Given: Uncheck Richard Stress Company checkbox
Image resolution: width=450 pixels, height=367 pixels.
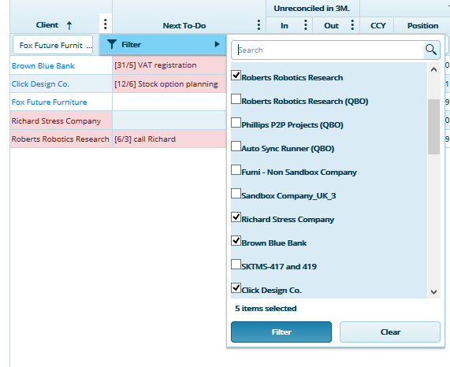Looking at the screenshot, I should click(236, 217).
